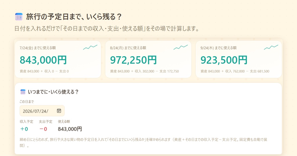The width and height of the screenshot is (297, 156).
Task: Click breakdown text with 支出 681,500
Action: pyautogui.click(x=235, y=71)
